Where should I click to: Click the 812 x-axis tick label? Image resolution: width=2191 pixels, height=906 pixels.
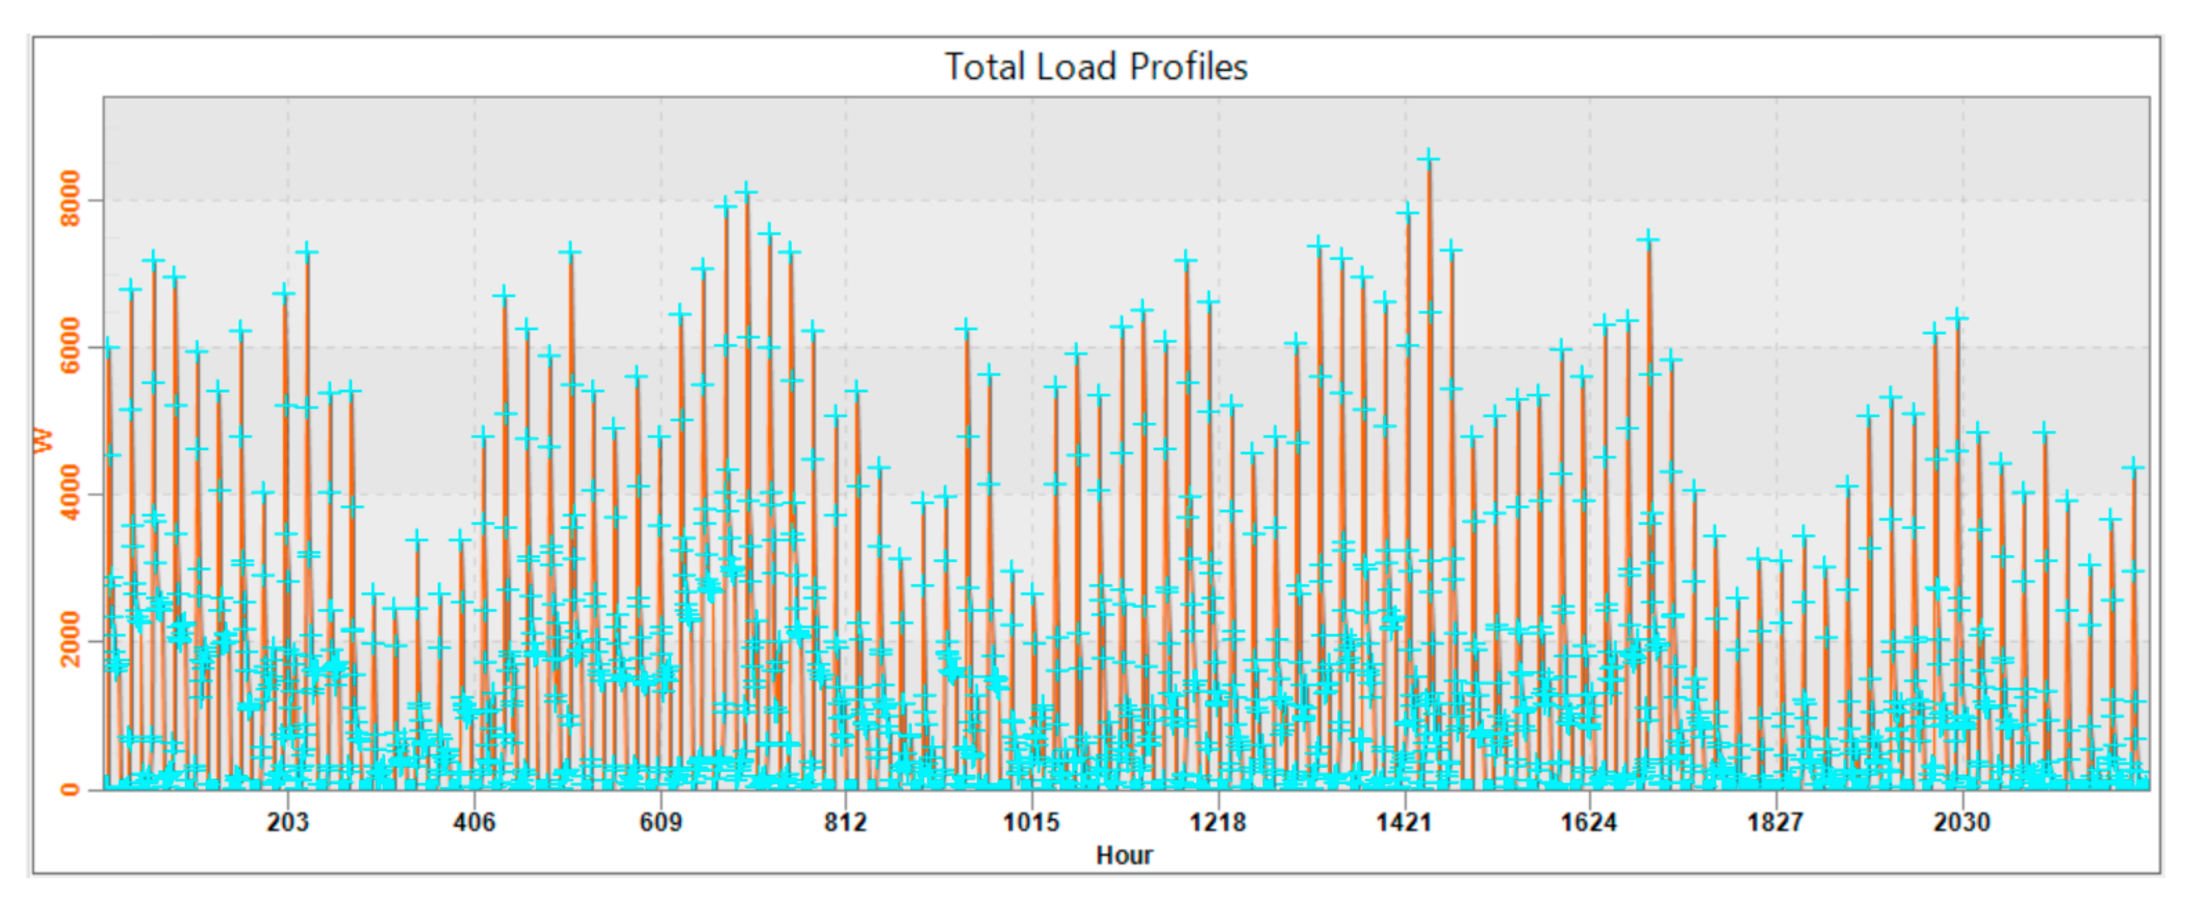point(845,822)
